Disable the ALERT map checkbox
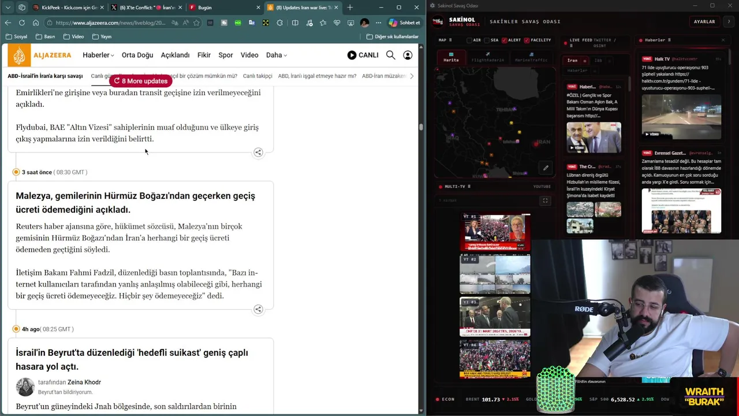 (x=505, y=40)
